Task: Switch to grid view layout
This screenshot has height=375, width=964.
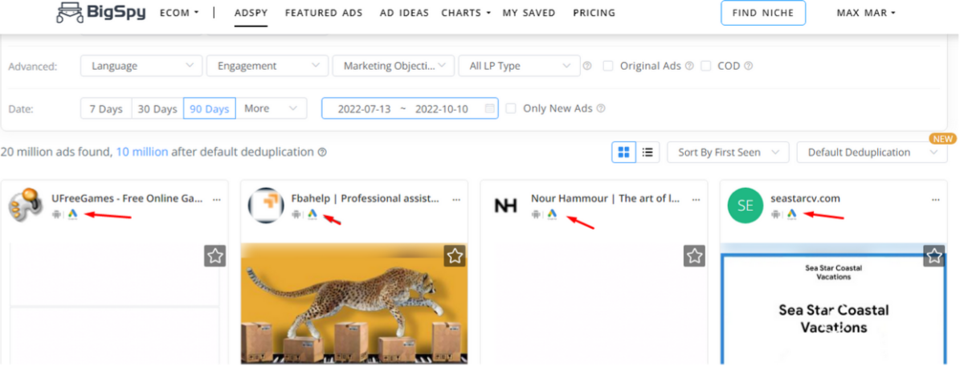Action: tap(624, 152)
